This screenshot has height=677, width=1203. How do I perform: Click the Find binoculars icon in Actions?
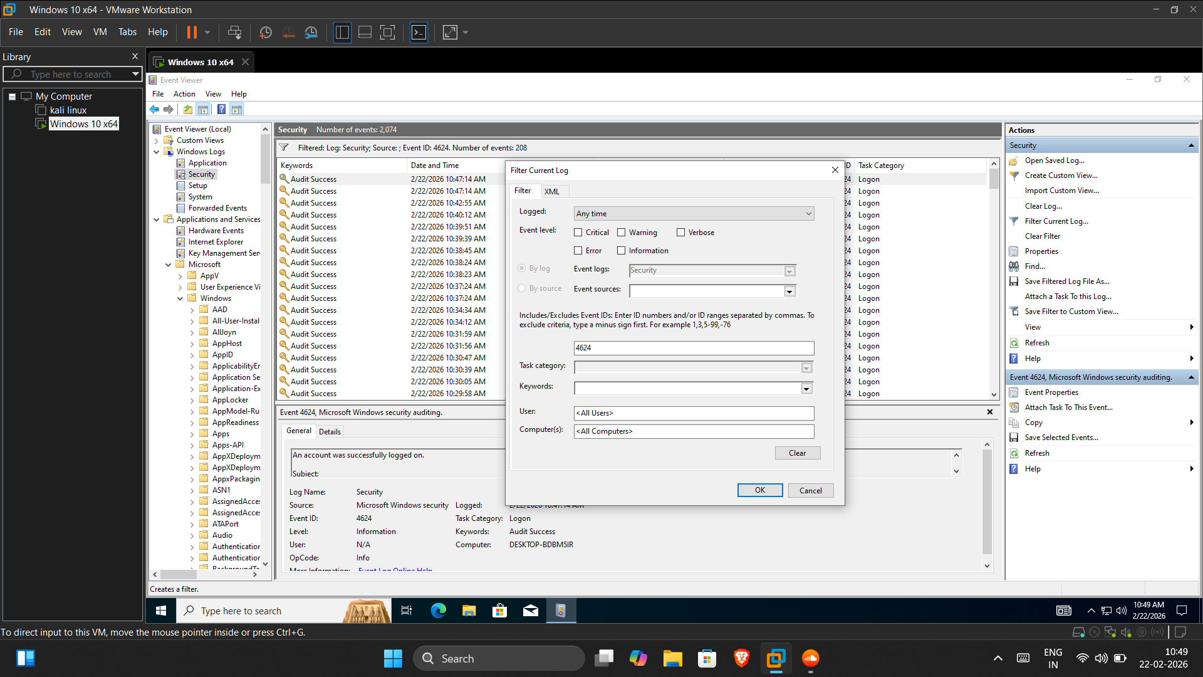(1014, 266)
